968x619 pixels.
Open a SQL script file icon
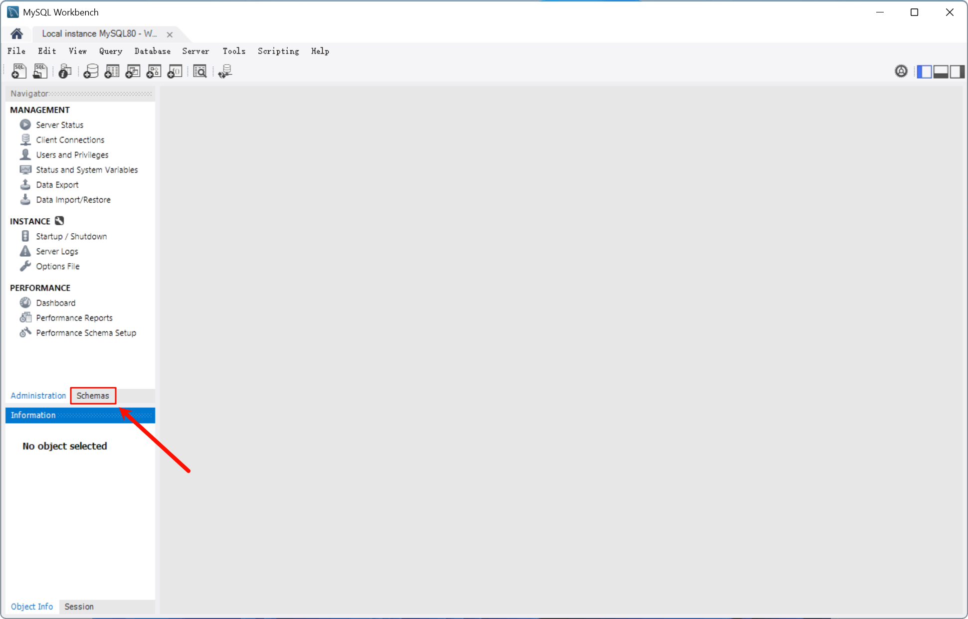pyautogui.click(x=40, y=71)
